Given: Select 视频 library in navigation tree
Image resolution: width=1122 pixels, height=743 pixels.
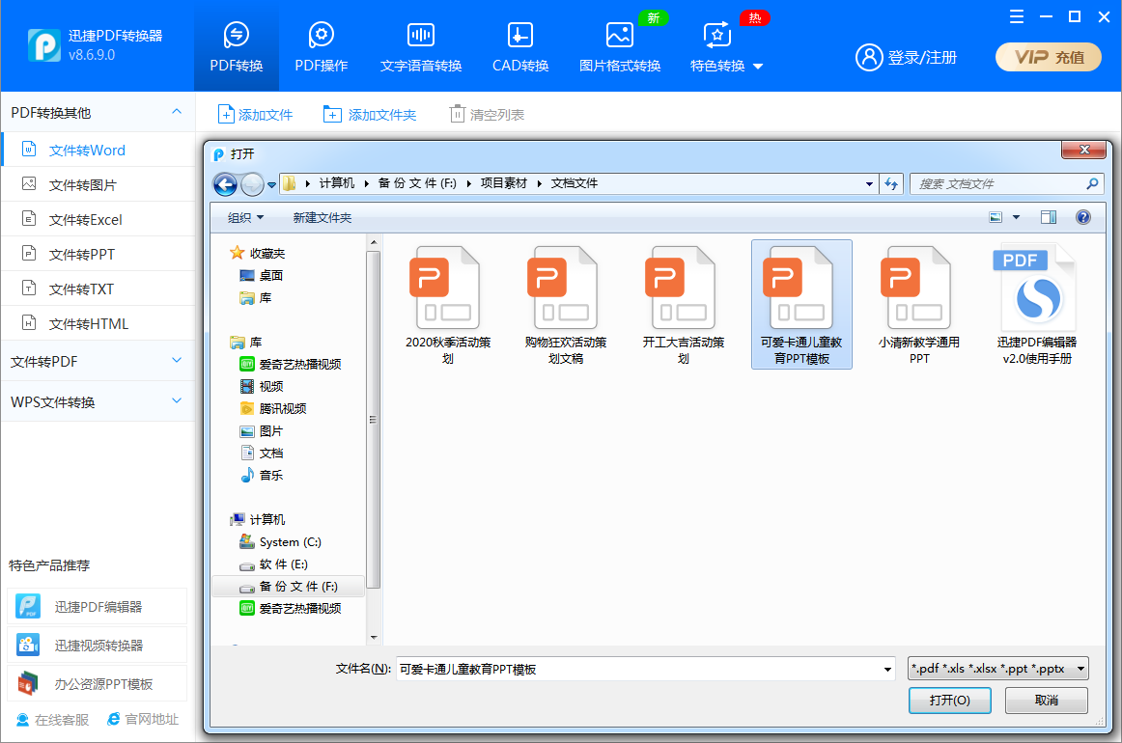Looking at the screenshot, I should 261,386.
